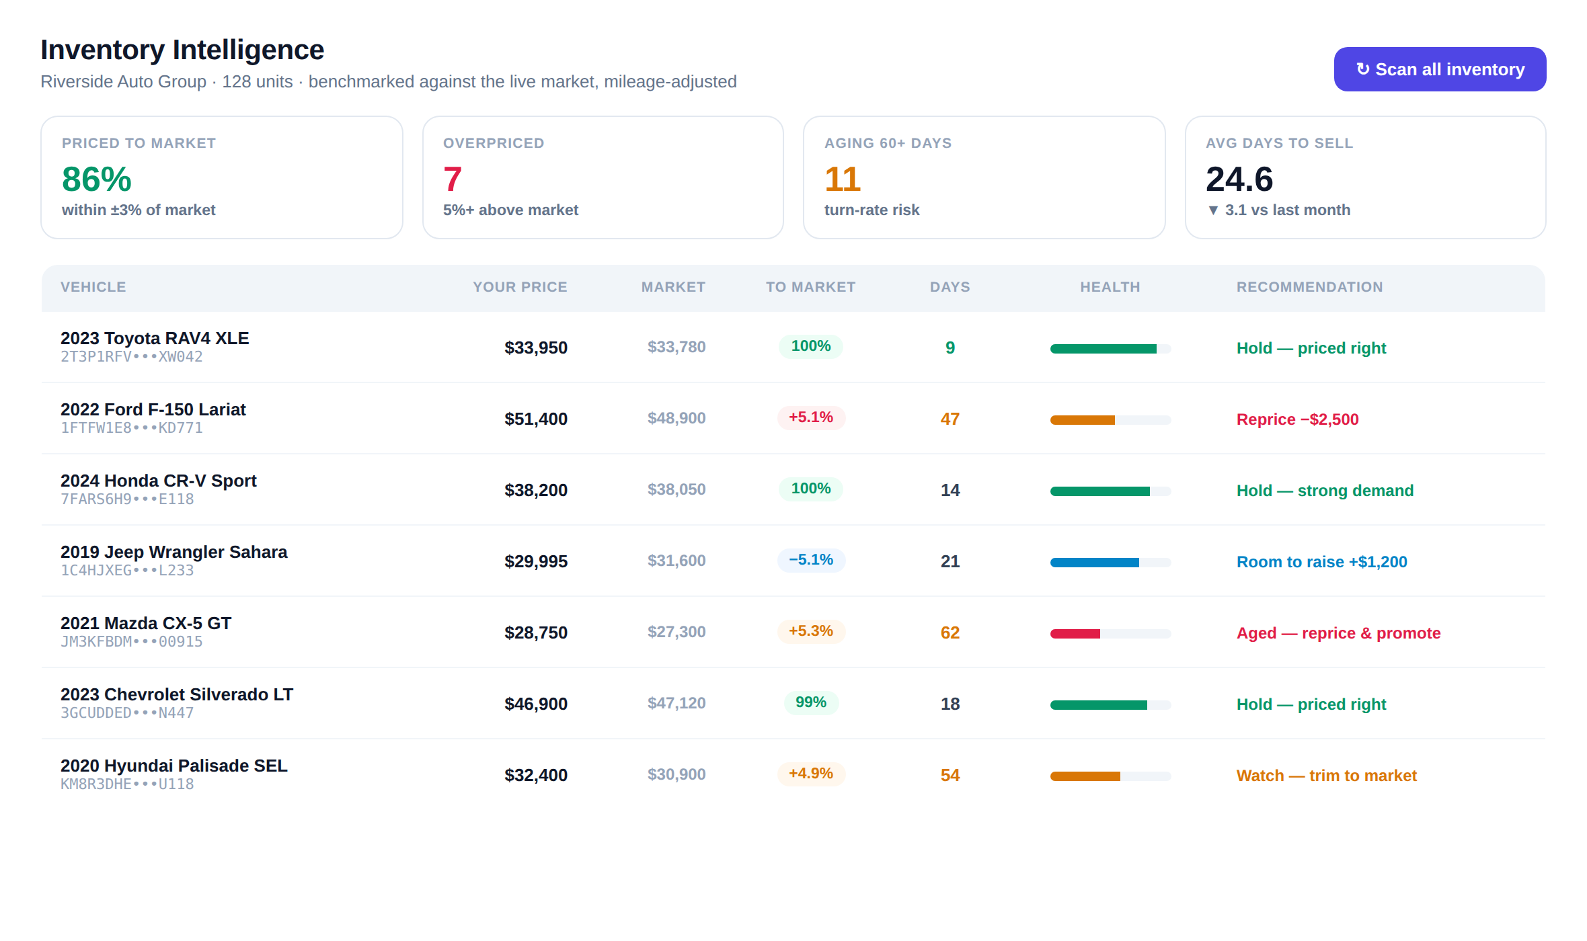
Task: Select the 2023 Chevrolet Silverado LT row
Action: coord(793,704)
